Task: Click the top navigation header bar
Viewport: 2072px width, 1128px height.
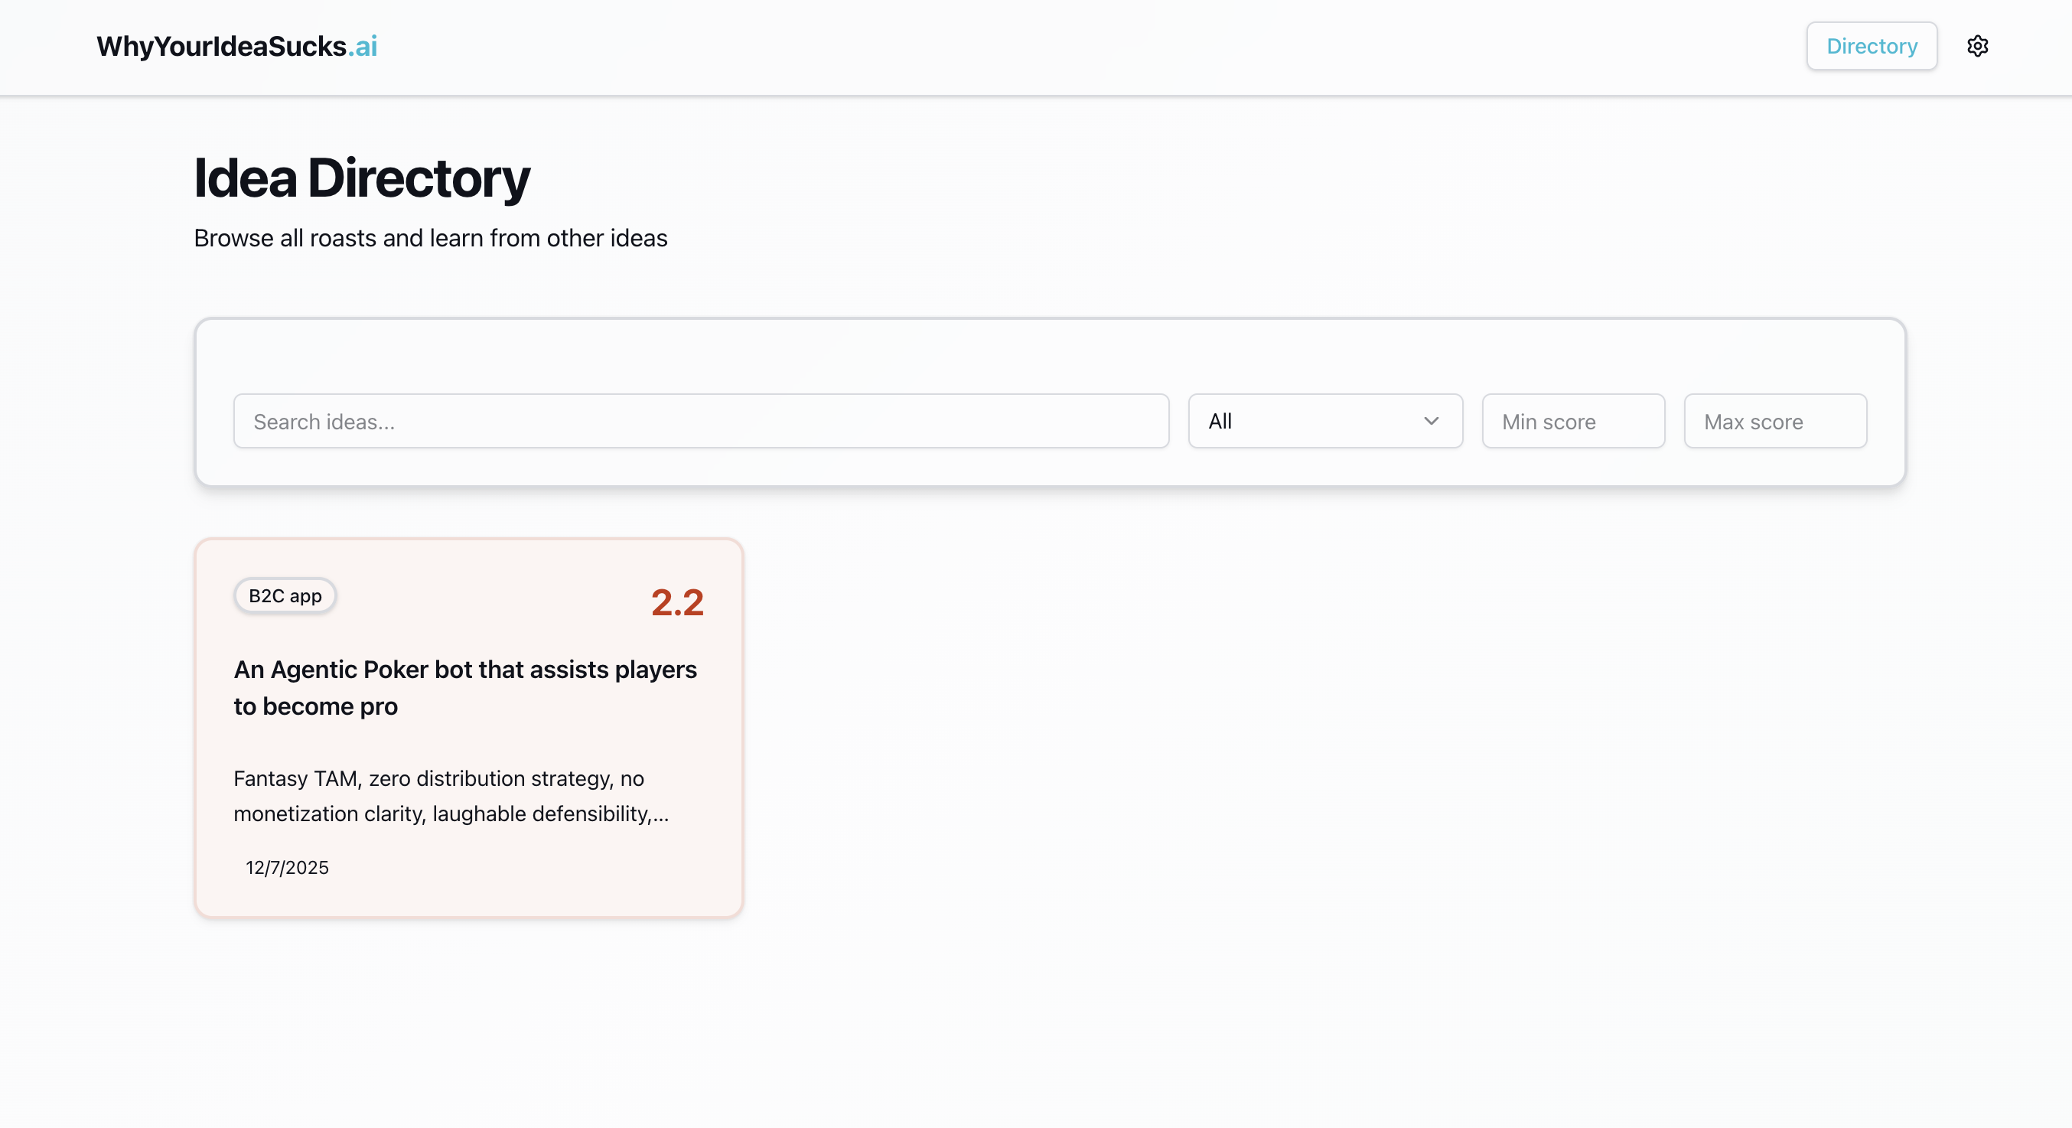Action: pos(1046,46)
